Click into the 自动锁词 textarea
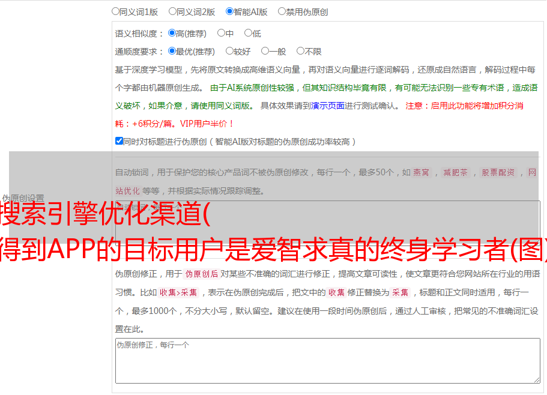The height and width of the screenshot is (395, 547). pos(328,223)
